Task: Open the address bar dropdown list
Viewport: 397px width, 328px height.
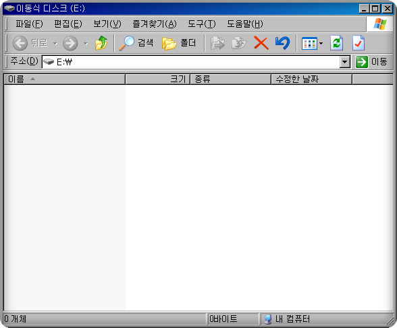Action: [x=344, y=62]
